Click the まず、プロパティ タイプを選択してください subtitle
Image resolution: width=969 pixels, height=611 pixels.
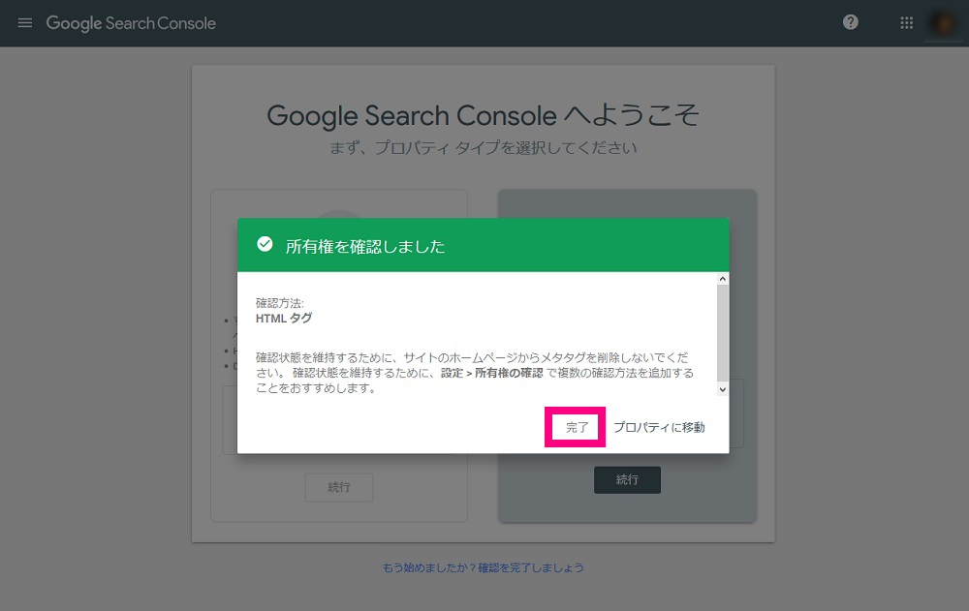point(483,147)
